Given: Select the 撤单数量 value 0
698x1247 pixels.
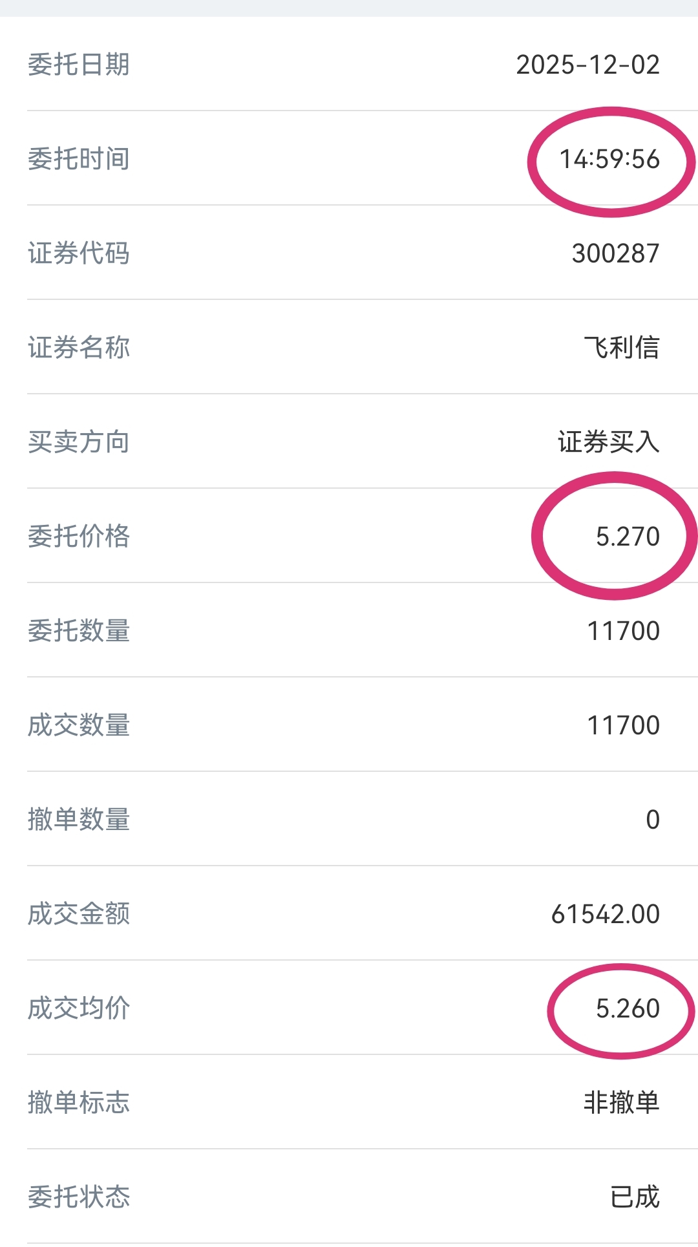Looking at the screenshot, I should coord(653,820).
